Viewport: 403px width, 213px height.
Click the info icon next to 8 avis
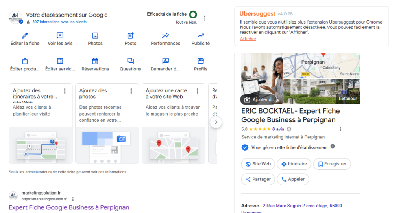click(x=289, y=129)
